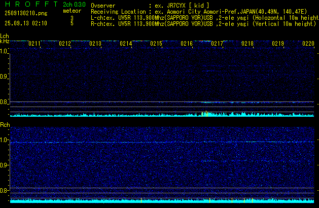Click the Rch continuous carrier line at 1.0 kHz

tap(162, 142)
